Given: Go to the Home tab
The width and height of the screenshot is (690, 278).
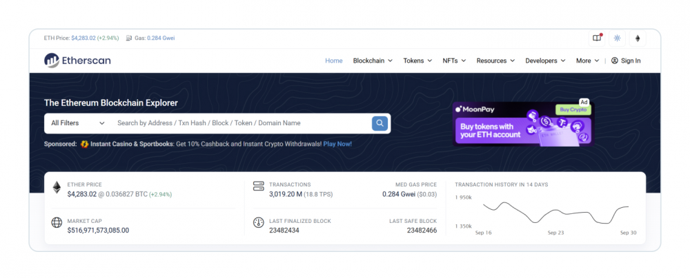Looking at the screenshot, I should [333, 61].
